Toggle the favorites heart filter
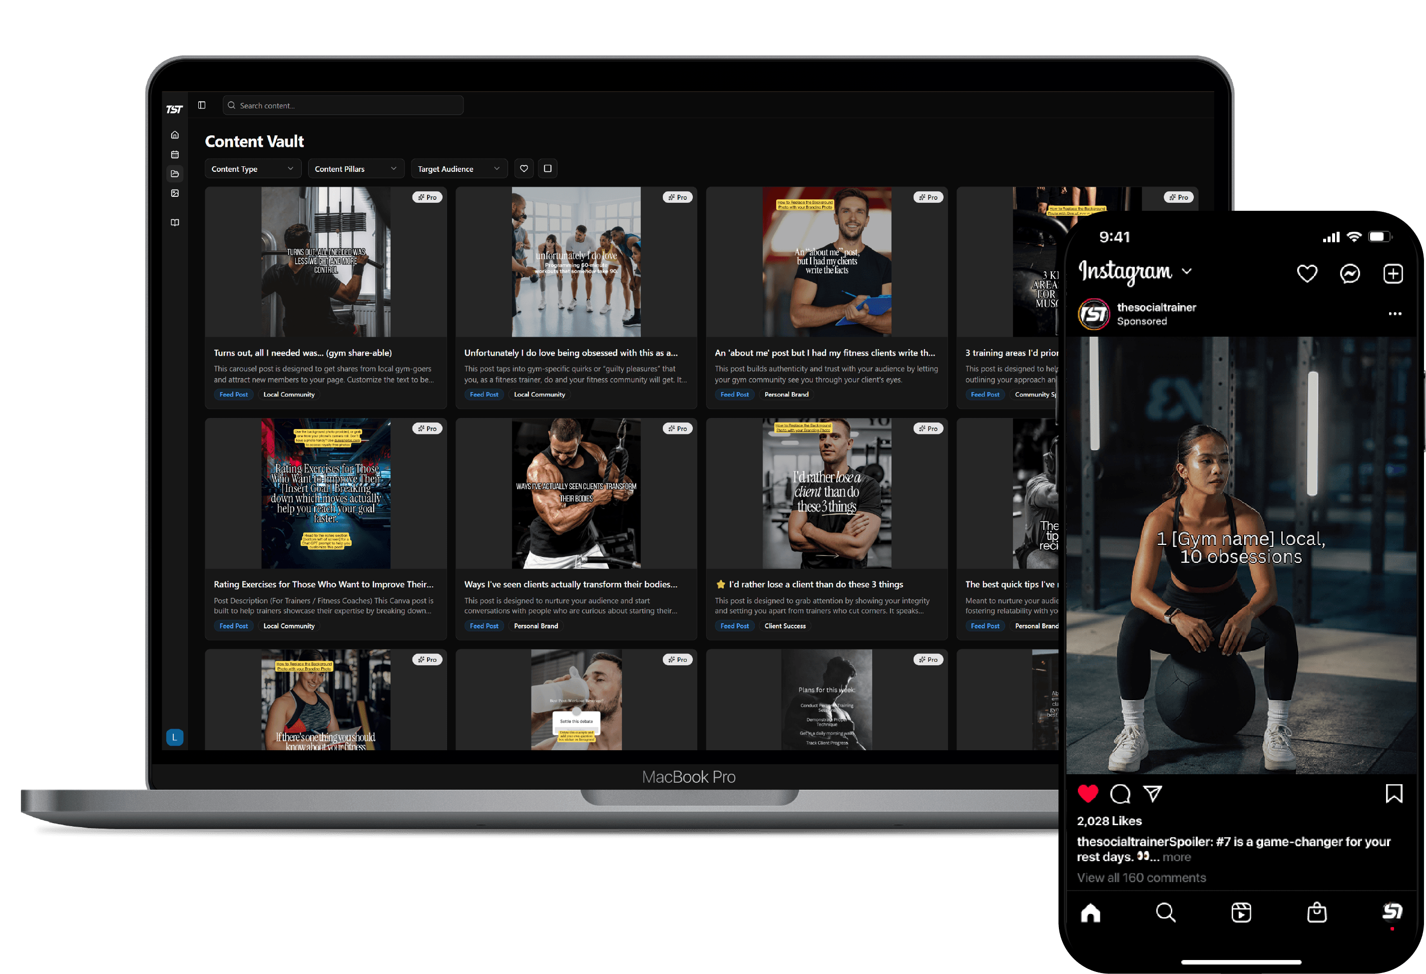The image size is (1426, 974). tap(523, 169)
